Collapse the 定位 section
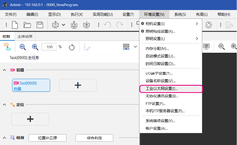Screen dimensions: 237x145 [4, 105]
